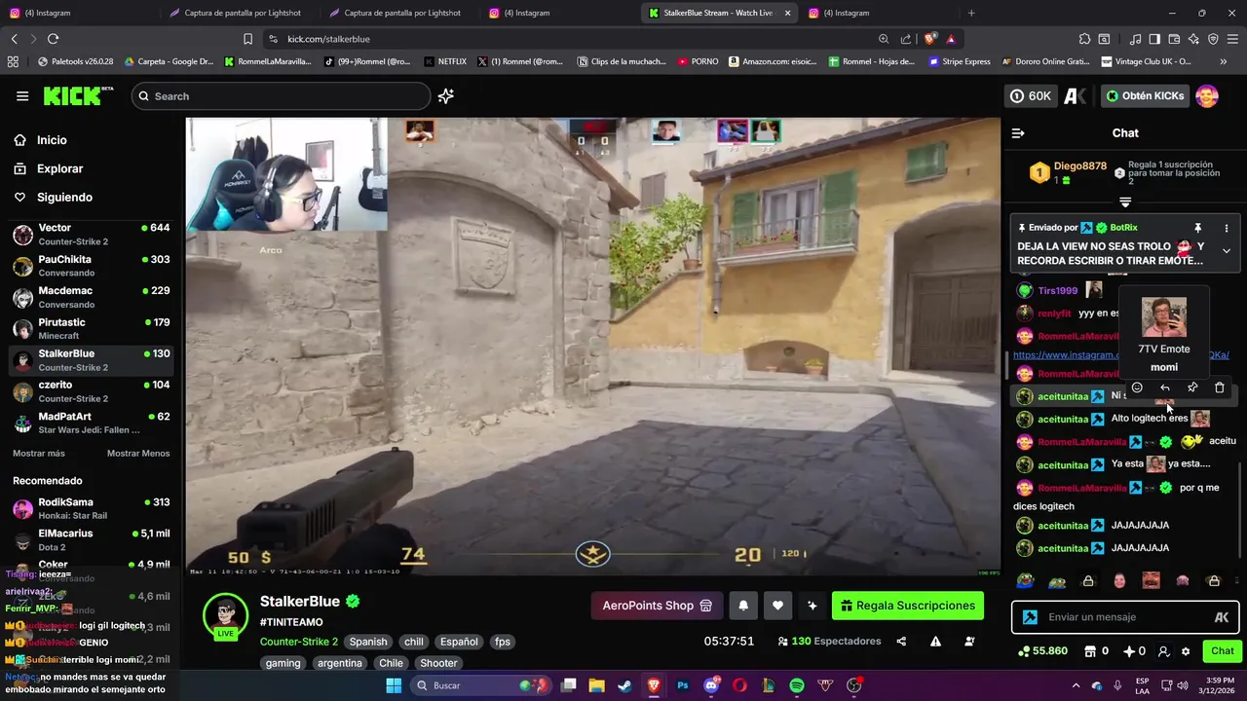This screenshot has width=1247, height=701.
Task: Unpin the BotRix pinned message with the pin icon
Action: point(1198,228)
